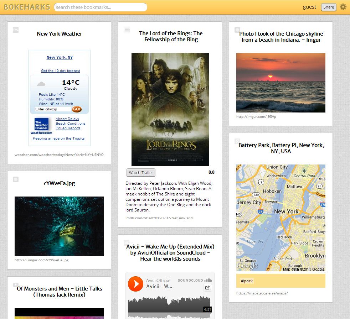Open the Airport Delays link

[x=67, y=119]
